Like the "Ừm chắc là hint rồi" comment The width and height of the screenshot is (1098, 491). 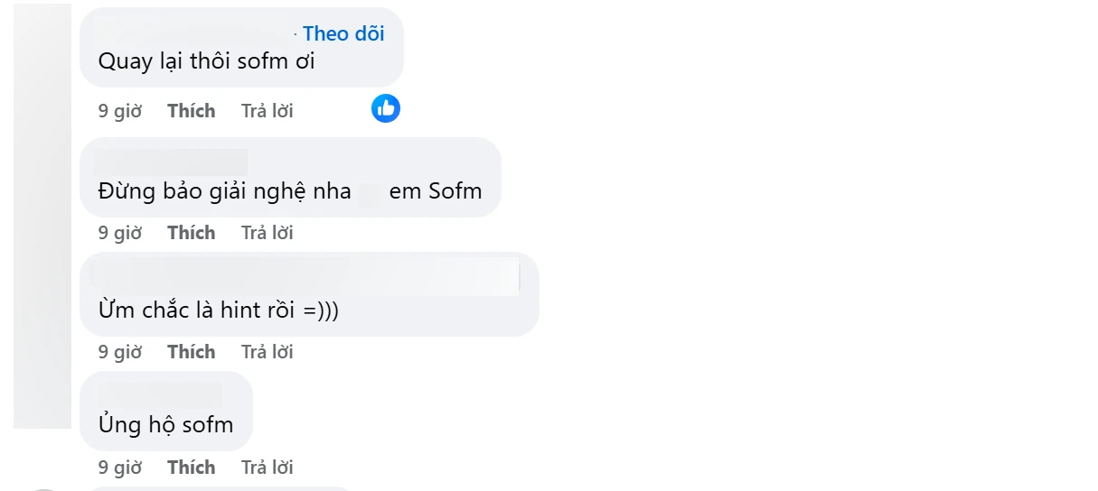[x=192, y=352]
